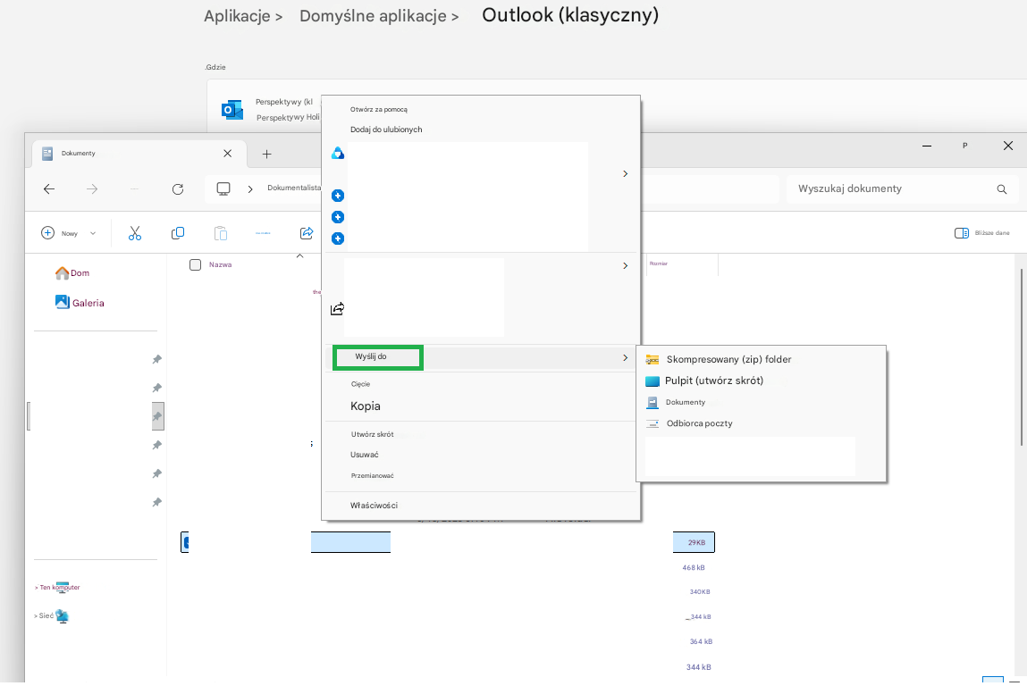Click the Dokumenty tab

(139, 153)
